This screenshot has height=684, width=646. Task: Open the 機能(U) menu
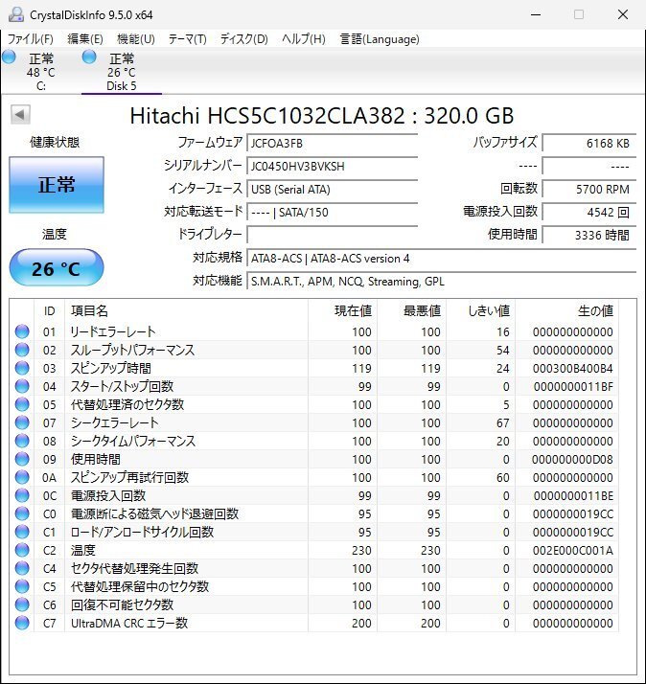coord(136,39)
